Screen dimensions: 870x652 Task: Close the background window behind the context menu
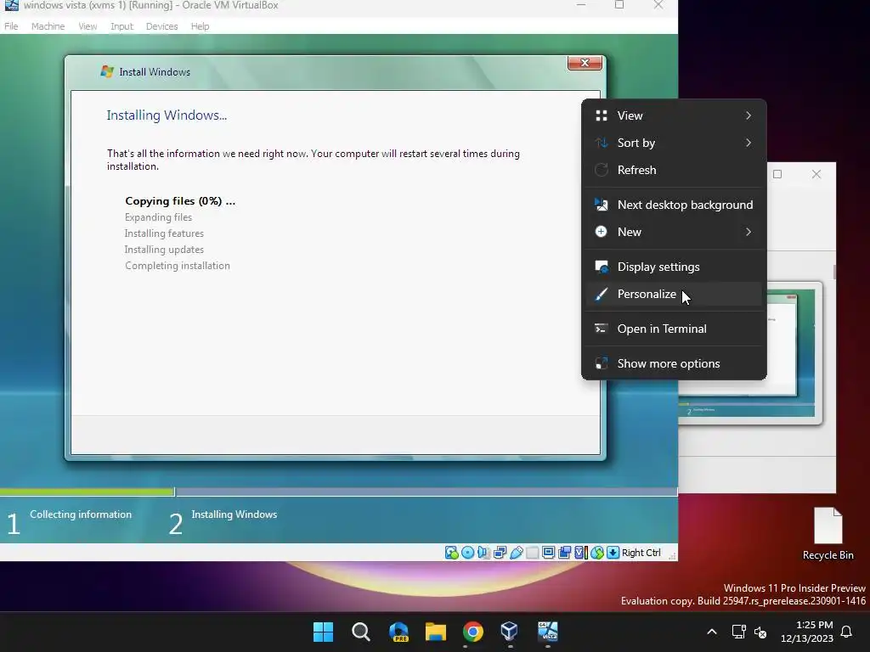(x=816, y=174)
